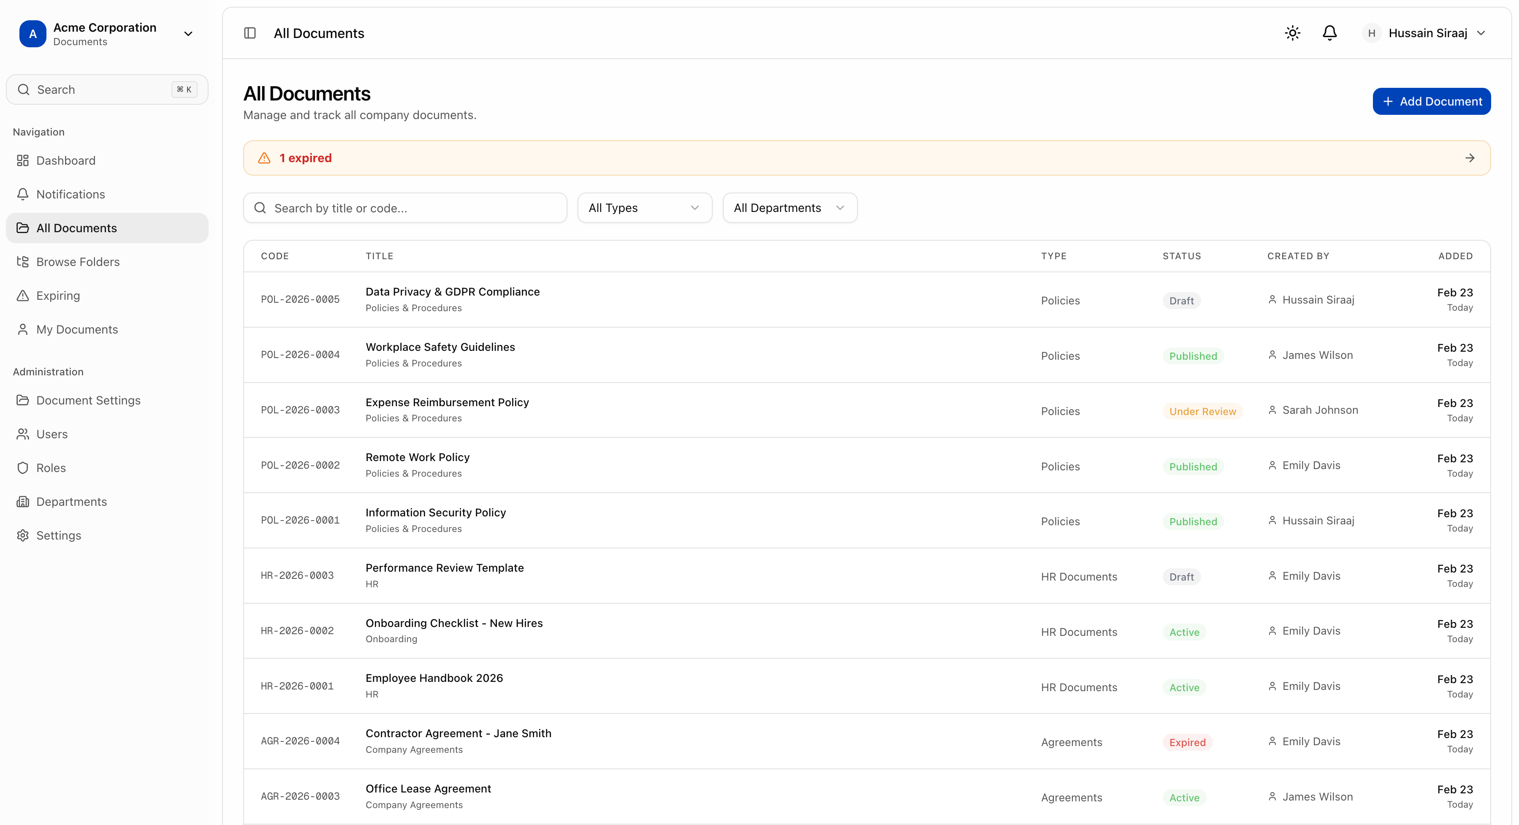Click the Add Document button
The height and width of the screenshot is (825, 1519).
coord(1431,101)
